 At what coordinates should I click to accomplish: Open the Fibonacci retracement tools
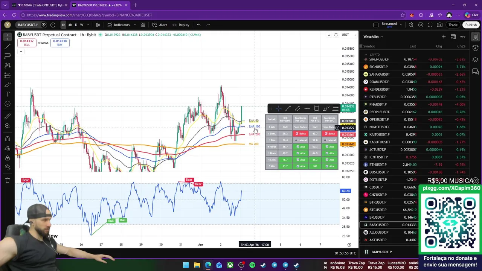click(8, 56)
